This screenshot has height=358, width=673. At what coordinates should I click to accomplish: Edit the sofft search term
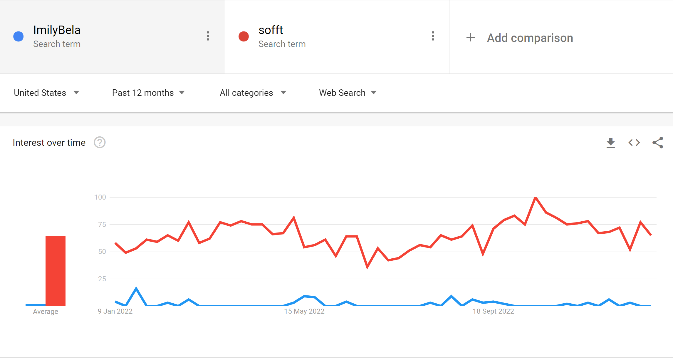coord(271,30)
